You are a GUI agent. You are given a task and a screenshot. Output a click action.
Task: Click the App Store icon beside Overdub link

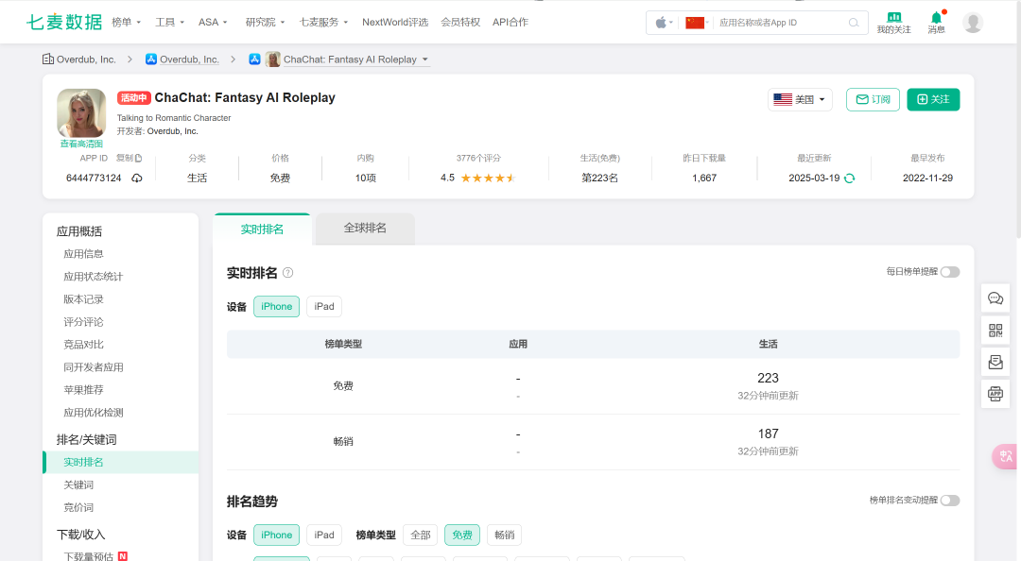click(x=151, y=59)
